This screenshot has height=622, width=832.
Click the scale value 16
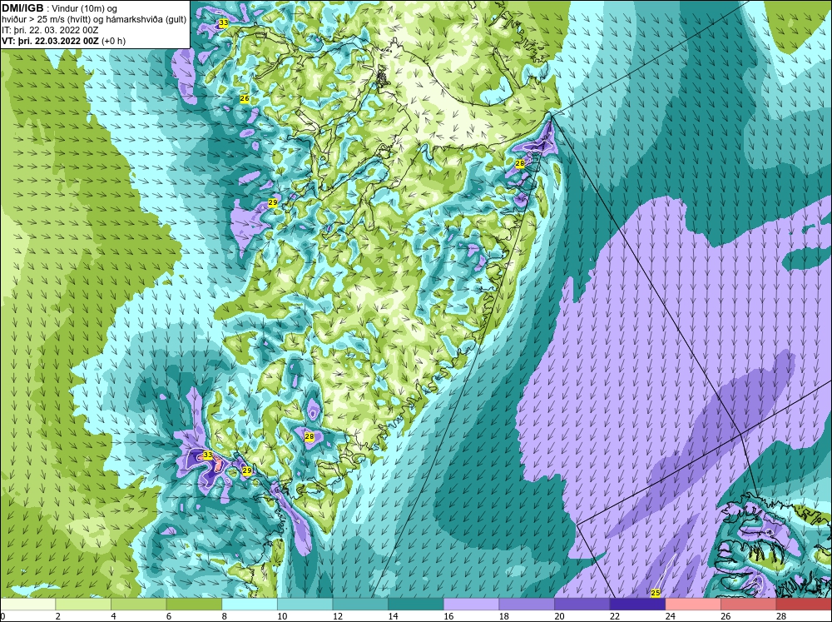tap(448, 616)
